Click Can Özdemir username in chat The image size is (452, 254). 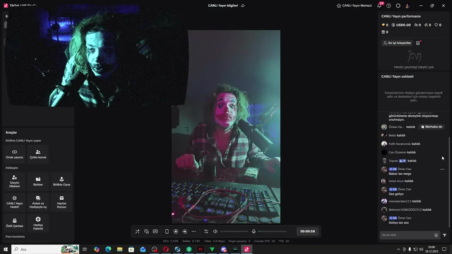point(397,152)
